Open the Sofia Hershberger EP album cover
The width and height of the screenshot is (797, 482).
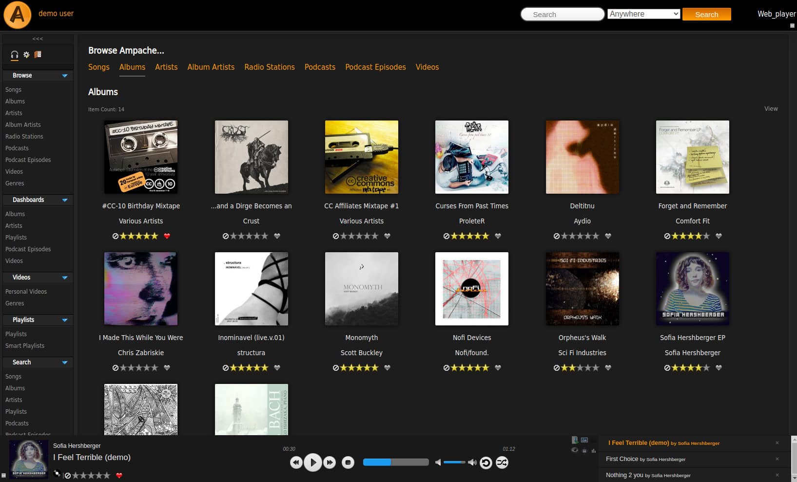692,288
